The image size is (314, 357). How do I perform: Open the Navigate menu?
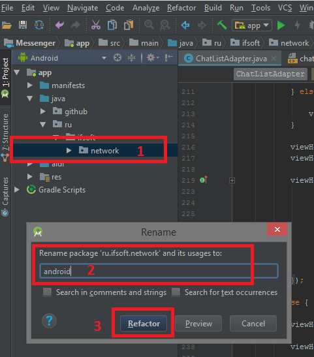pos(82,8)
